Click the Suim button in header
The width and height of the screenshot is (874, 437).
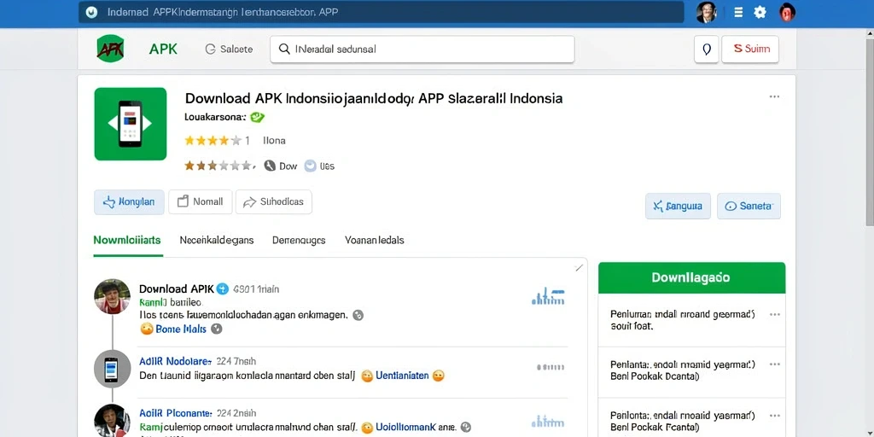point(749,49)
